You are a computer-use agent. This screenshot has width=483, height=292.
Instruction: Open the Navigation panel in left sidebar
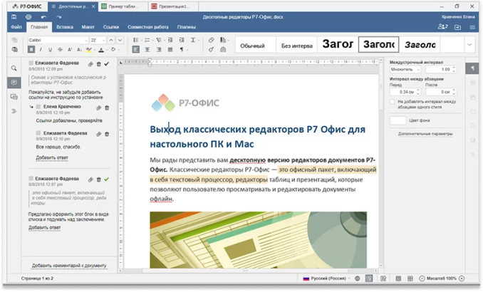point(14,111)
